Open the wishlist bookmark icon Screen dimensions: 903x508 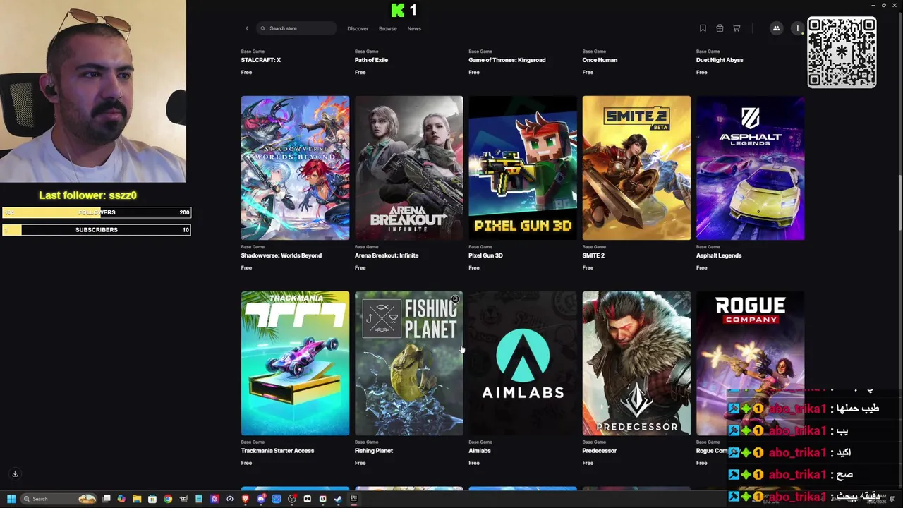pyautogui.click(x=703, y=28)
